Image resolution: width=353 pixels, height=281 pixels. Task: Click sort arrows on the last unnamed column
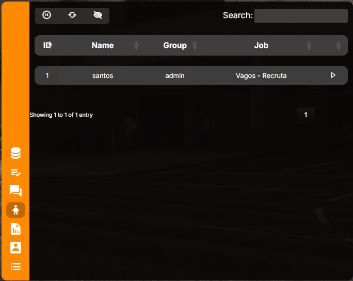(x=338, y=45)
